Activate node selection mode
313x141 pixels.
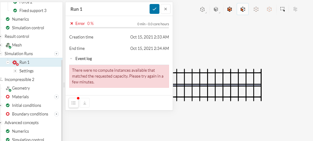(269, 10)
